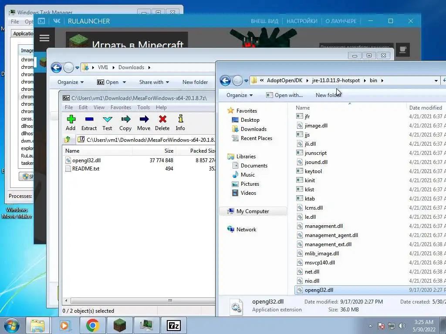Select Network in navigation pane

coord(246,230)
